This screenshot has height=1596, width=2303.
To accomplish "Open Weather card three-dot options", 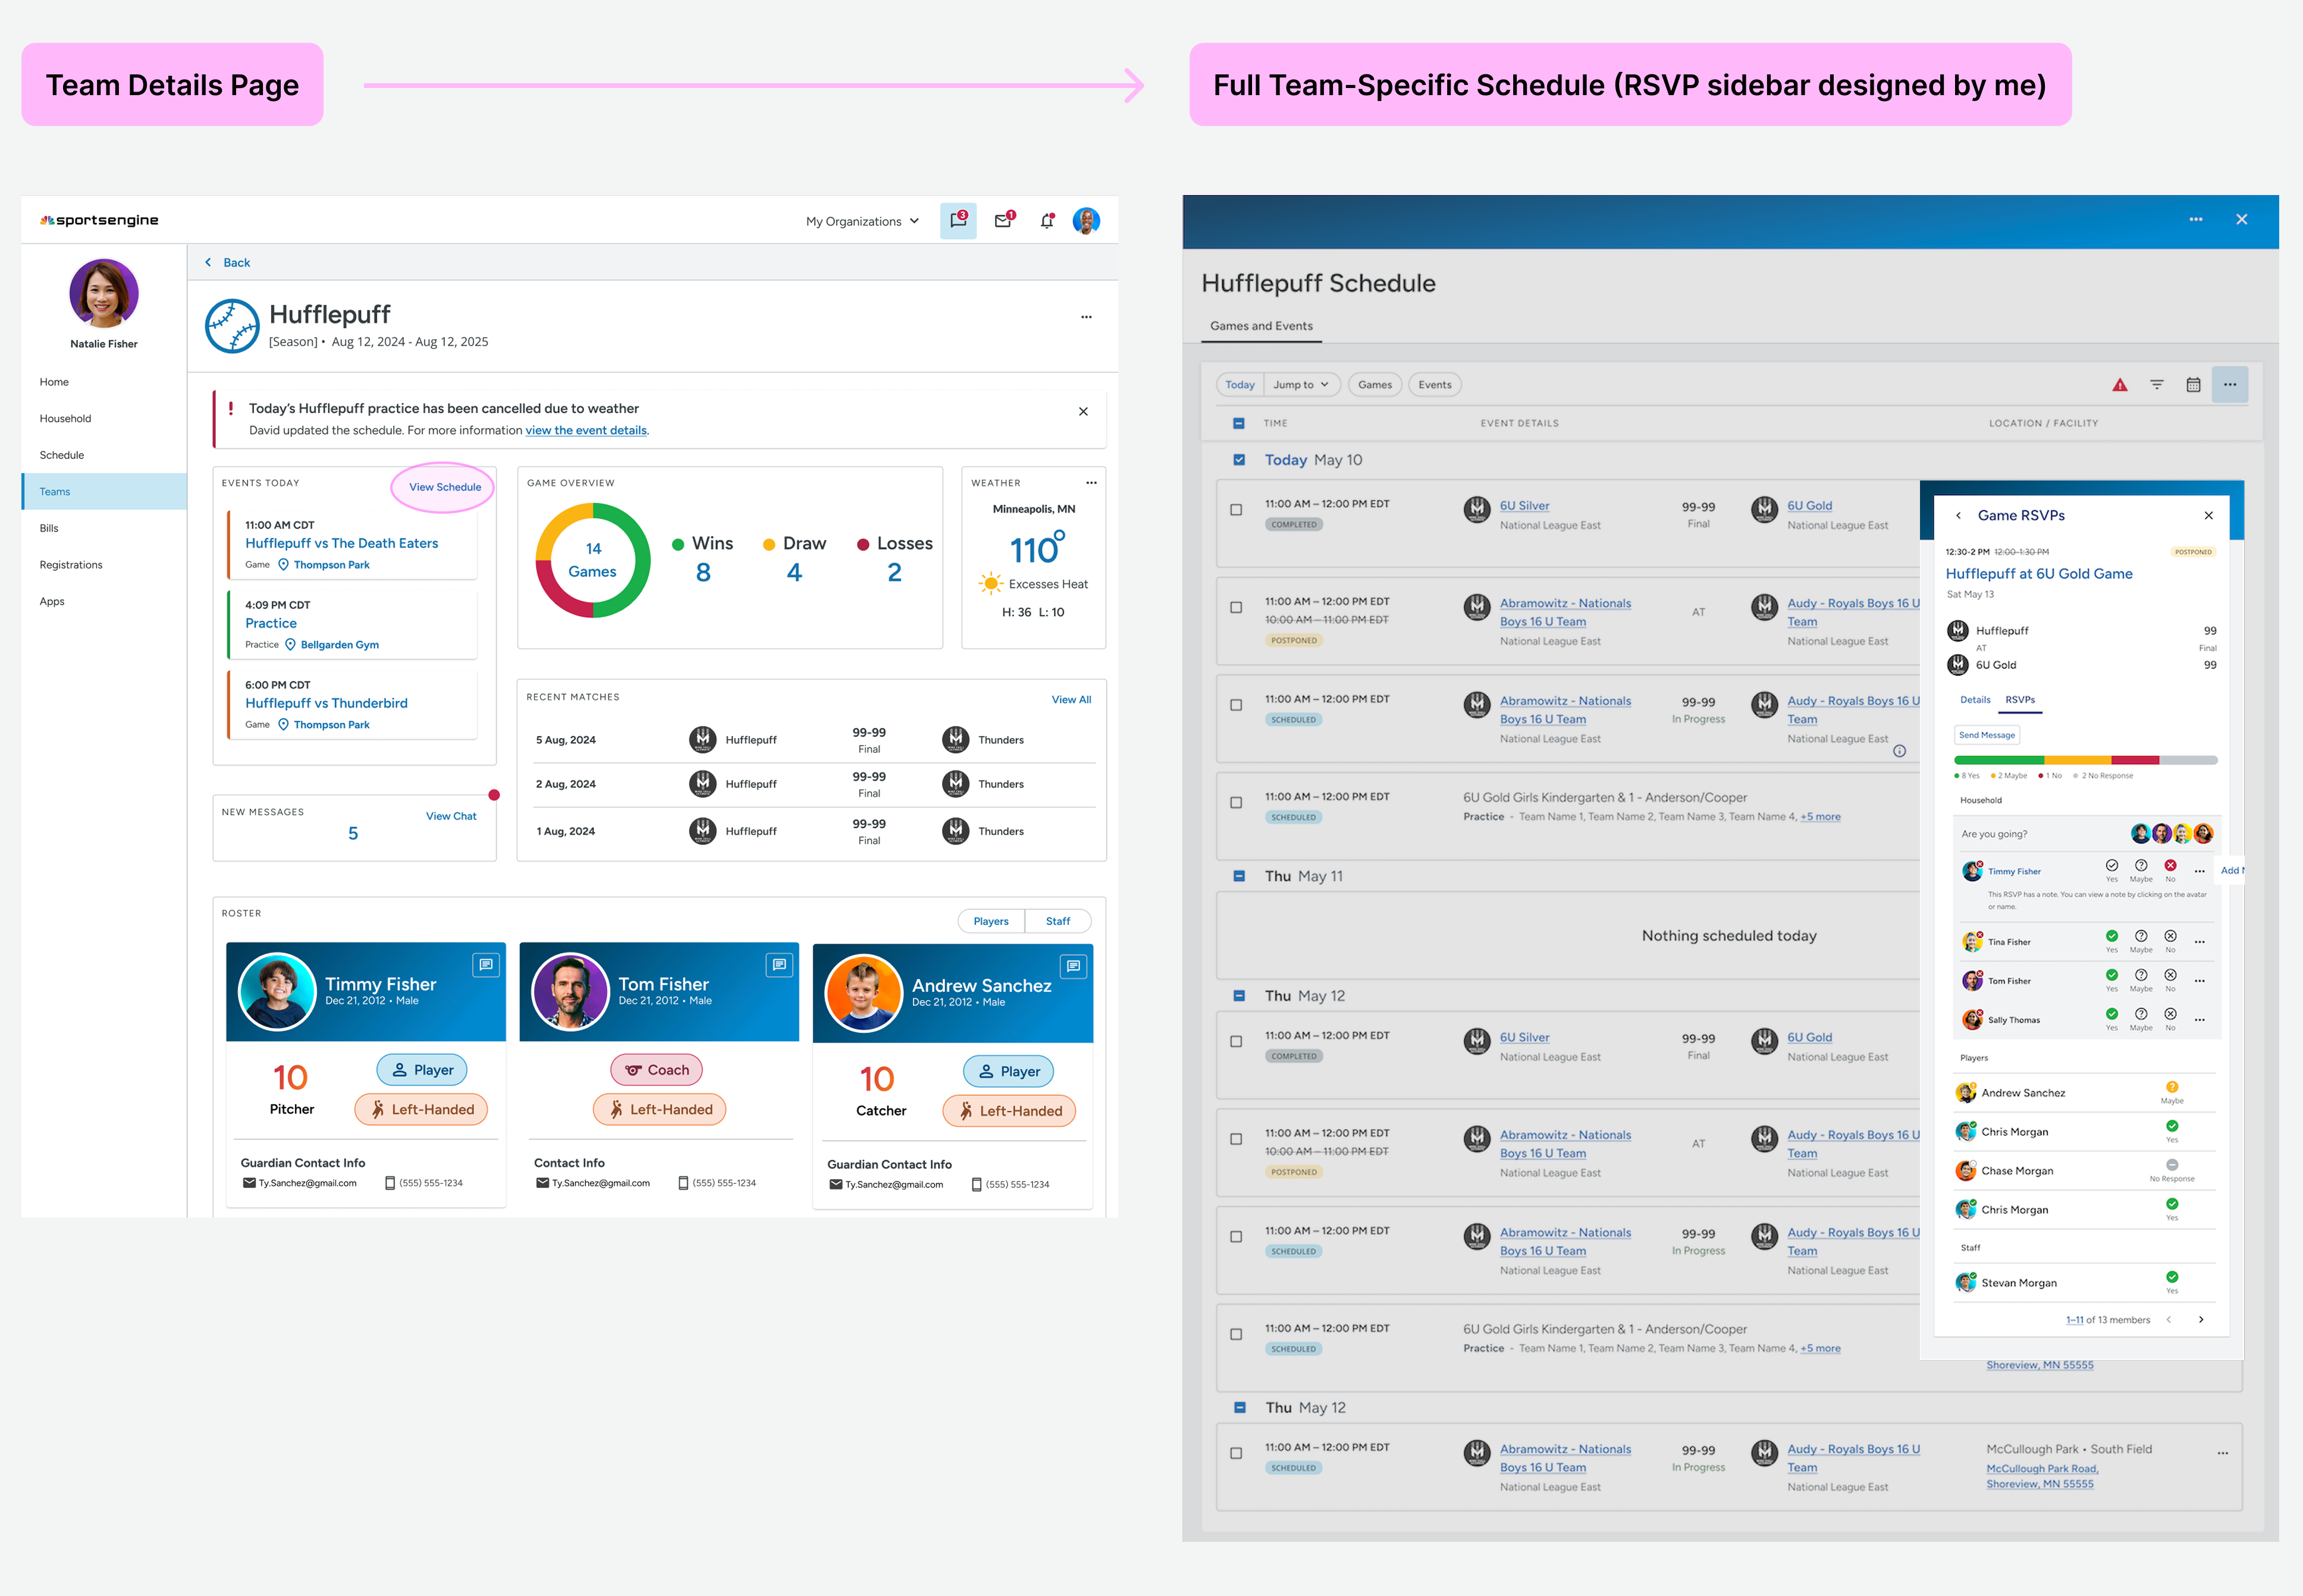I will point(1091,483).
